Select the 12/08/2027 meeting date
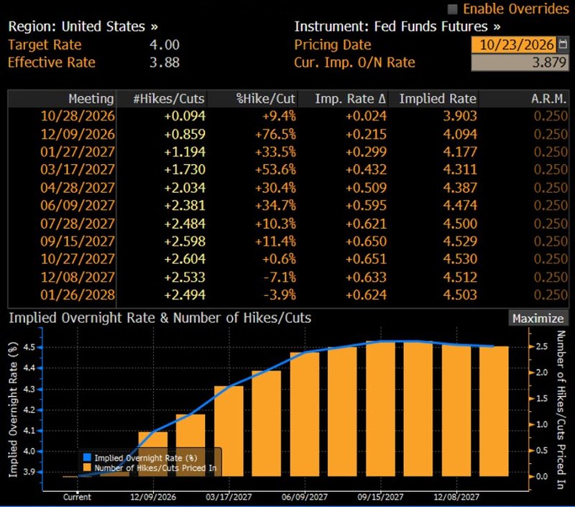The width and height of the screenshot is (575, 507). tap(78, 278)
